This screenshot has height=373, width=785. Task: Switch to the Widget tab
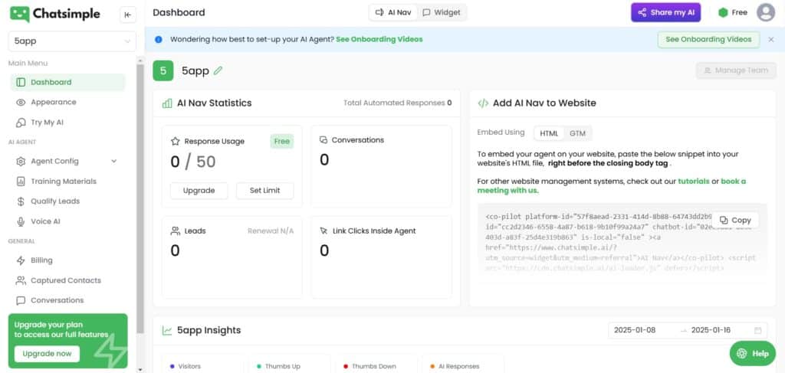point(441,13)
